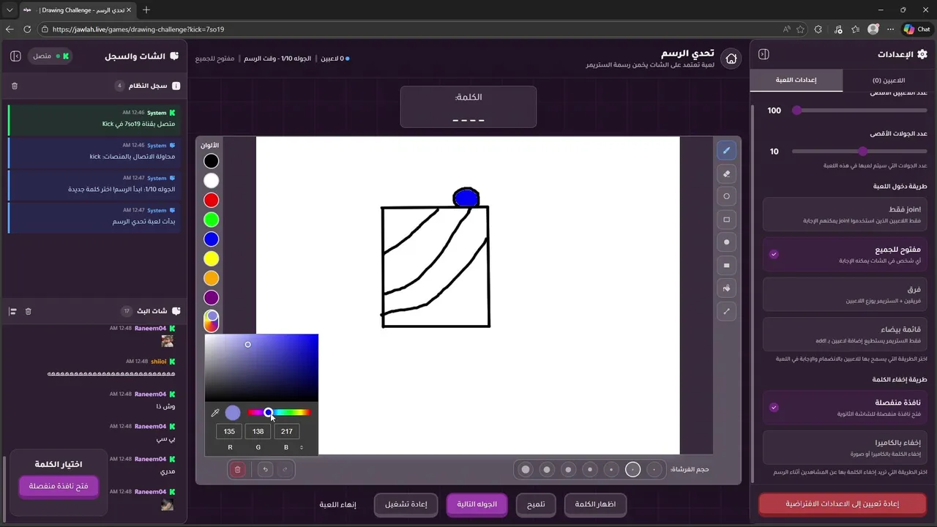Image resolution: width=937 pixels, height=527 pixels.
Task: Pick the orange color swatch
Action: pyautogui.click(x=211, y=278)
